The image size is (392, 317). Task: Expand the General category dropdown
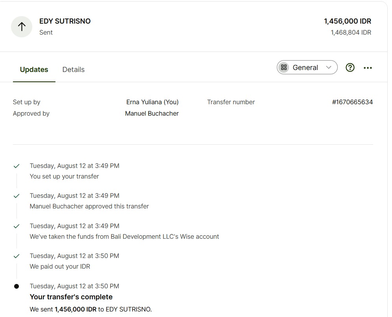307,68
